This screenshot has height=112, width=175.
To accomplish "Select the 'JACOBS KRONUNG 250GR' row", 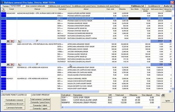I will [x=86, y=52].
